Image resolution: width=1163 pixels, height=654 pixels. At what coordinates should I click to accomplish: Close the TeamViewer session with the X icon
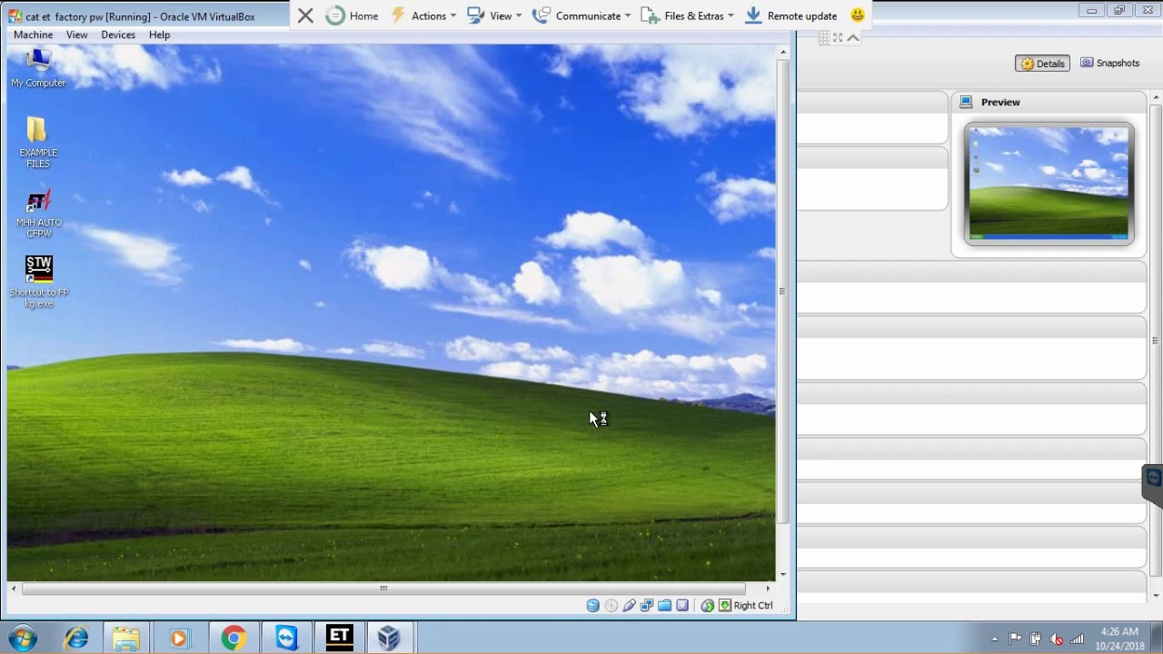tap(305, 15)
